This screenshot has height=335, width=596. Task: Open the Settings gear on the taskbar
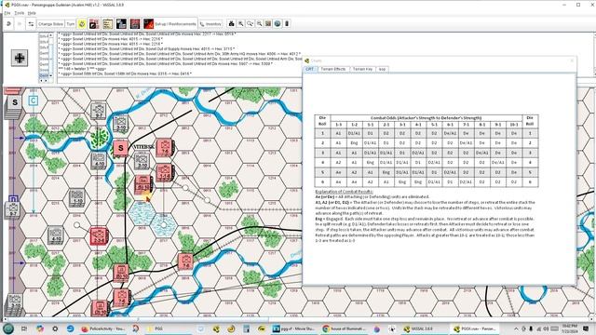55,328
